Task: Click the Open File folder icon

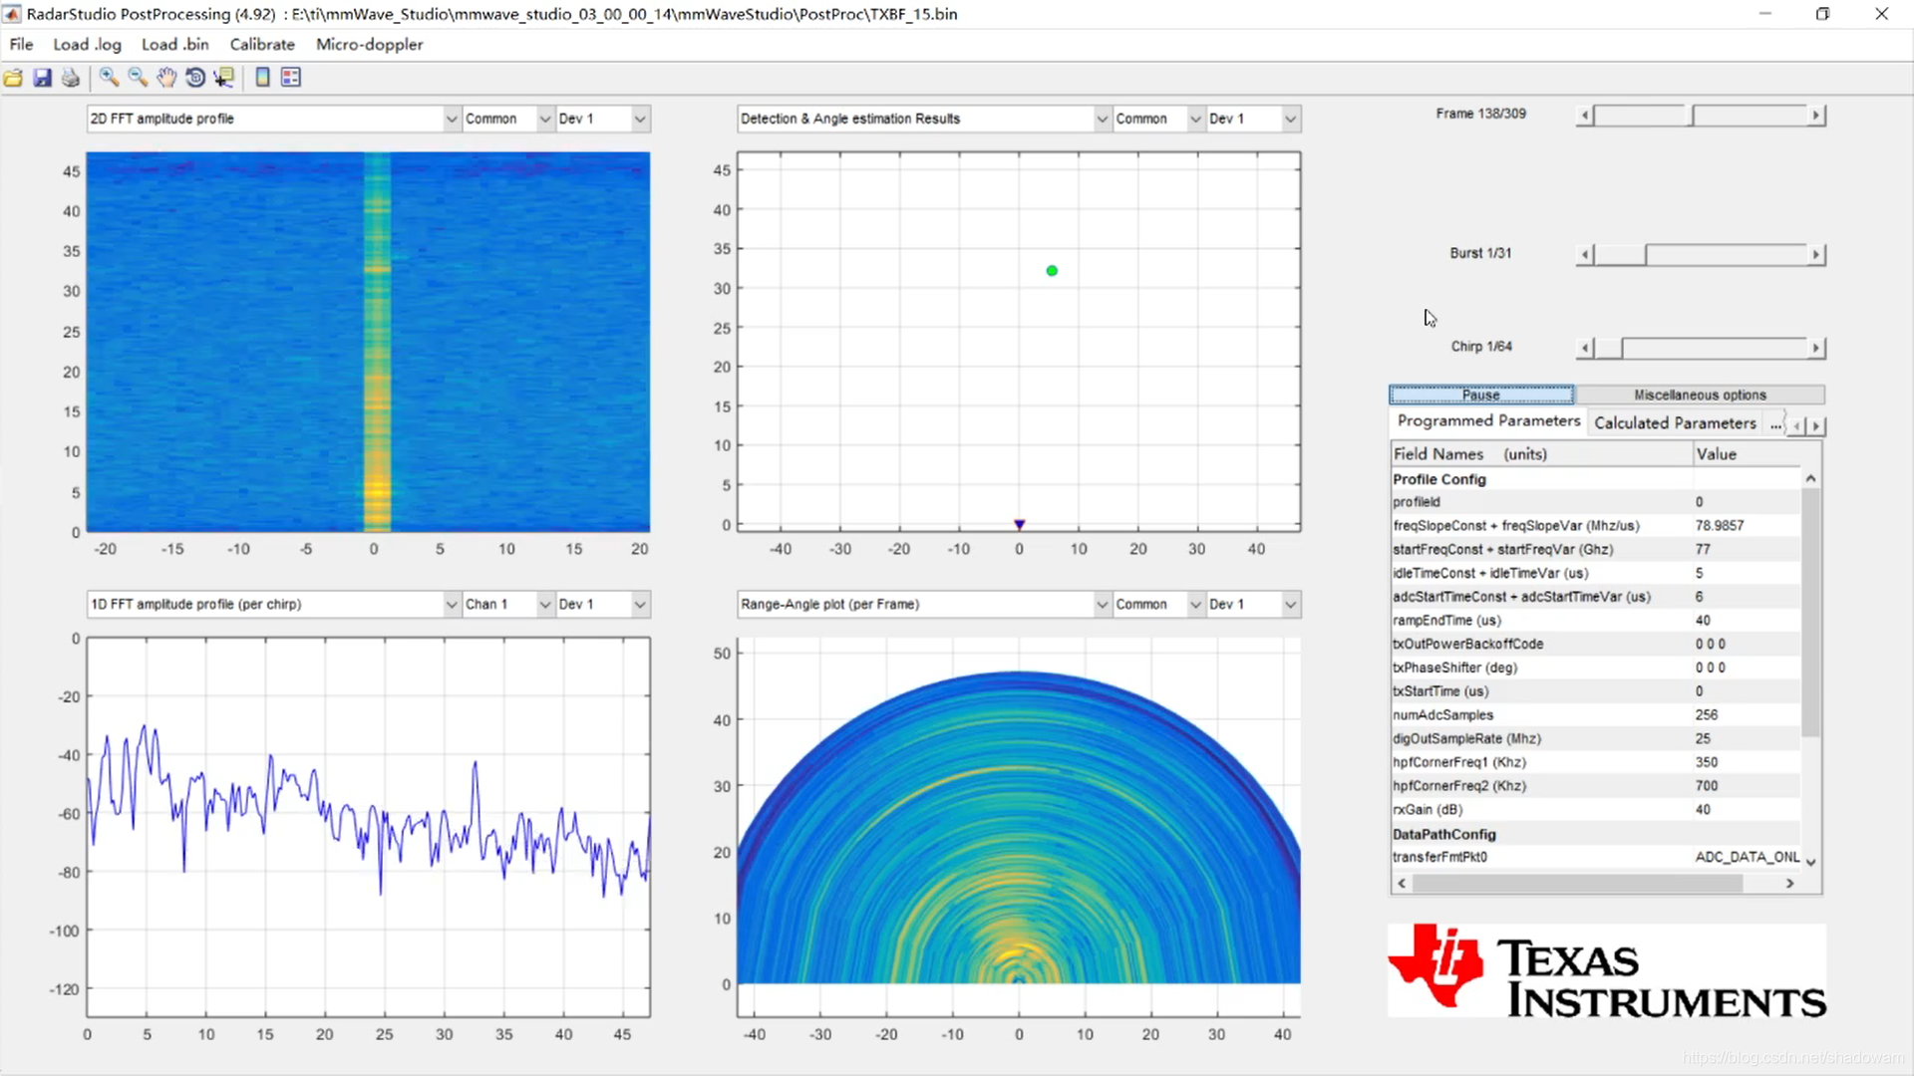Action: coord(13,78)
